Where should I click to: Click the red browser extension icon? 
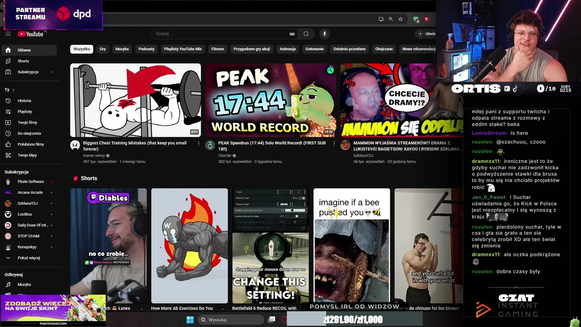coord(427,19)
